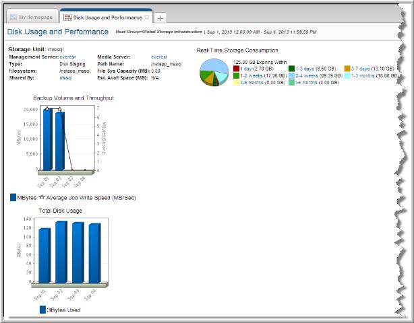Close the Disk Usage and Performance tab

148,15
